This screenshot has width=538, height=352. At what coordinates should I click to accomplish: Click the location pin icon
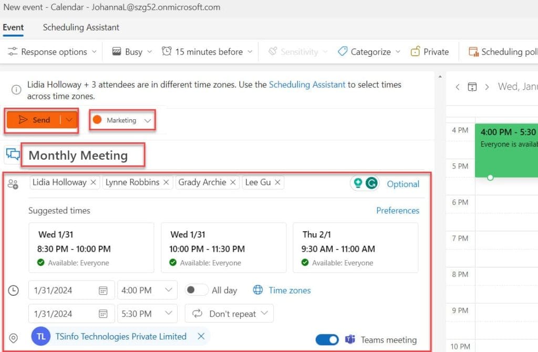13,338
